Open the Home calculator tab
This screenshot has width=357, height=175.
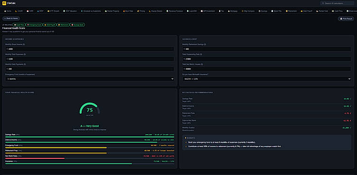[x=8, y=11]
